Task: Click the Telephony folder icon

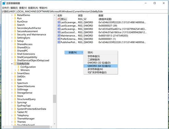Action: 15,115
